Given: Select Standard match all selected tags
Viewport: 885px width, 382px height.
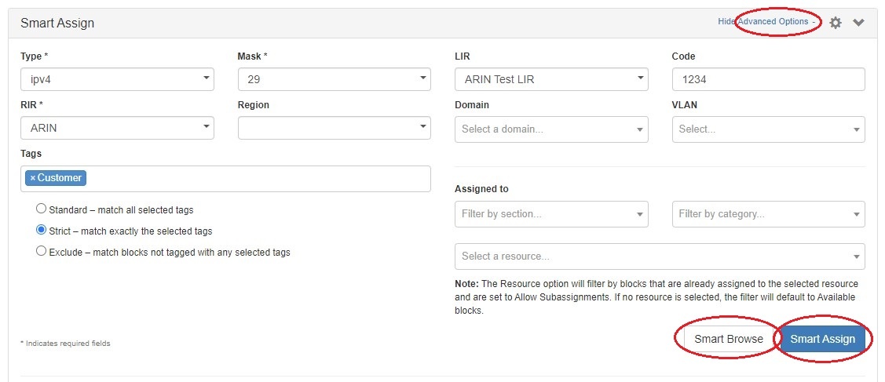Looking at the screenshot, I should (41, 209).
